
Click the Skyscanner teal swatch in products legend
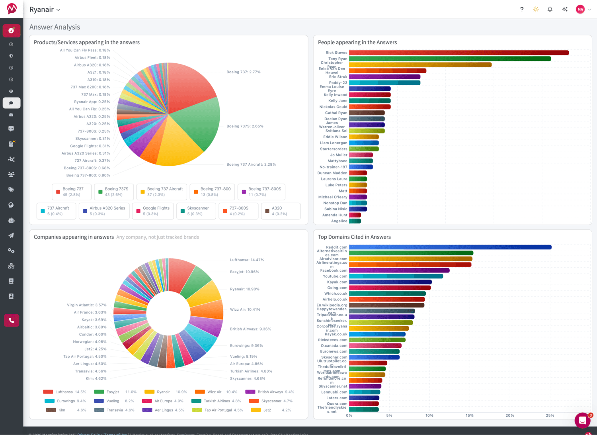[183, 211]
